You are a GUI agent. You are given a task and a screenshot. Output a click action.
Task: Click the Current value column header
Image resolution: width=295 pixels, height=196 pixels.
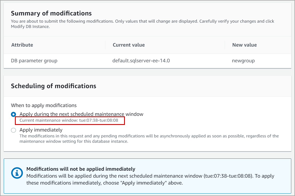coord(129,45)
